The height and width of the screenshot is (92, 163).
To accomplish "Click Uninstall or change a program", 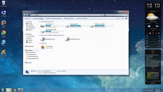I will click(53, 18).
